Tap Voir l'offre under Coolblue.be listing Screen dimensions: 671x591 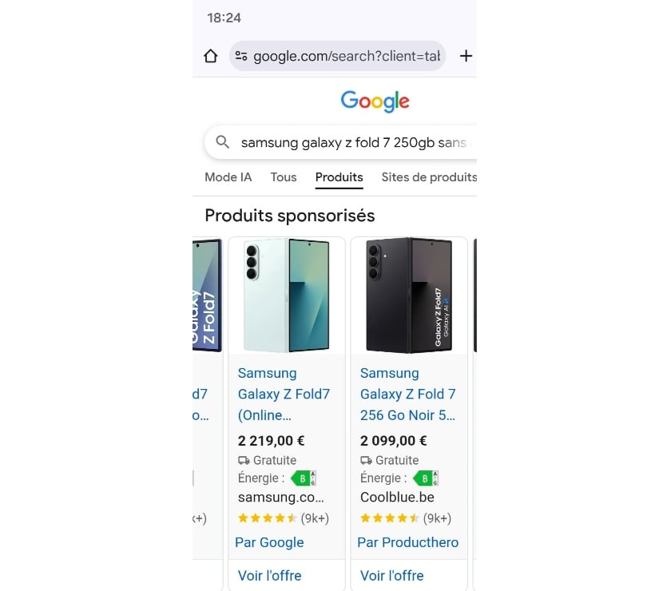[x=392, y=575]
